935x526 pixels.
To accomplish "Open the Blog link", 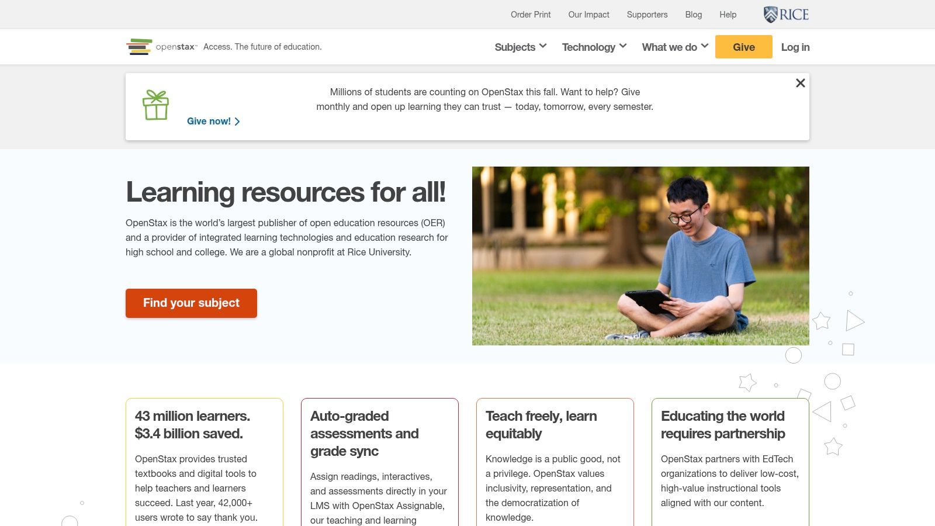I will [694, 15].
